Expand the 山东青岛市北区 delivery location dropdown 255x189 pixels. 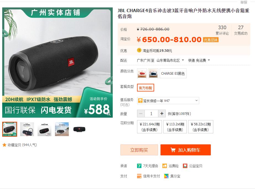click(x=170, y=61)
